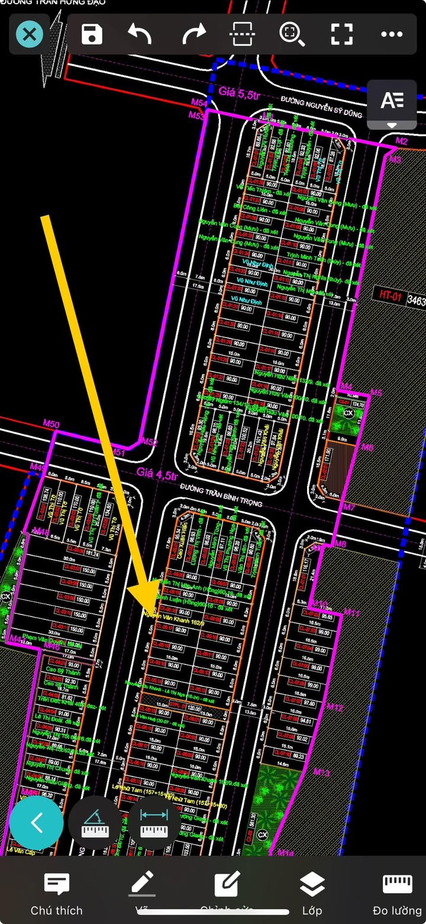This screenshot has width=426, height=924.
Task: Select the M53 boundary point label
Action: [196, 116]
